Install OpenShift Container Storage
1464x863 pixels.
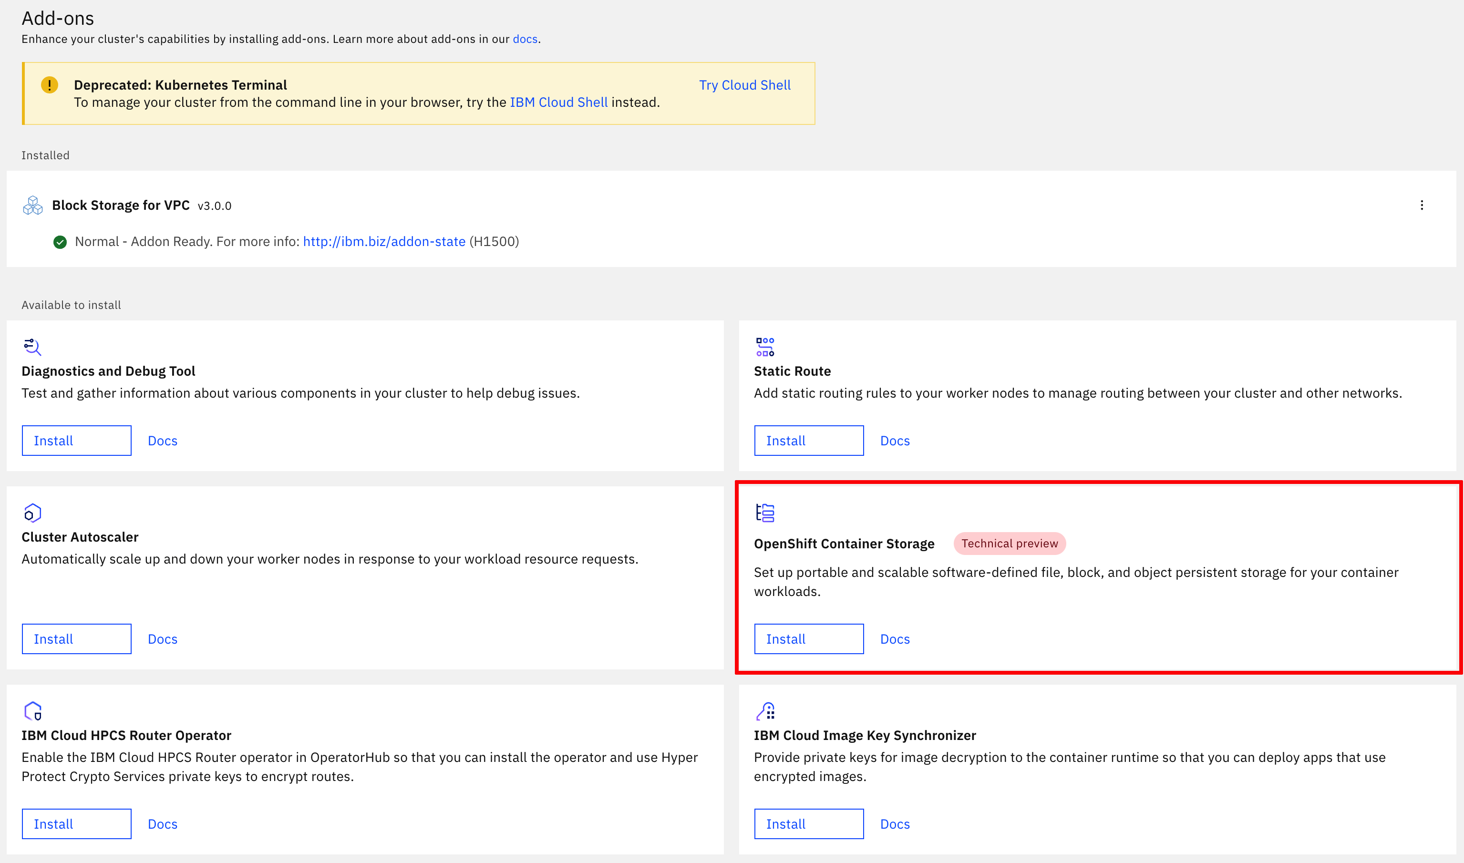[x=809, y=639]
